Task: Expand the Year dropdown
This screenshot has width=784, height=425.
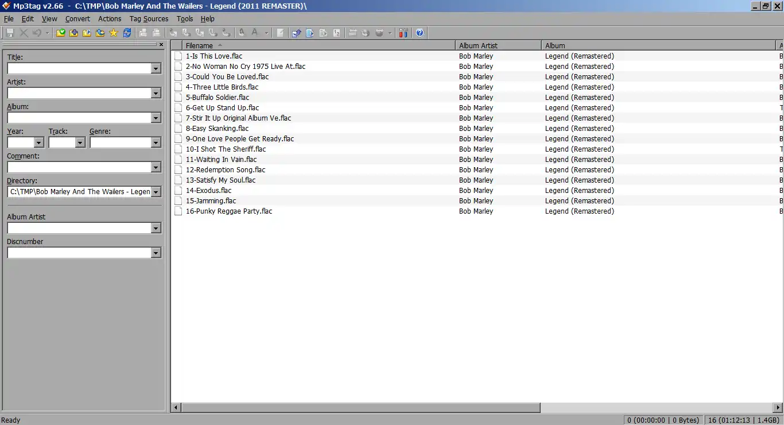Action: pos(39,142)
